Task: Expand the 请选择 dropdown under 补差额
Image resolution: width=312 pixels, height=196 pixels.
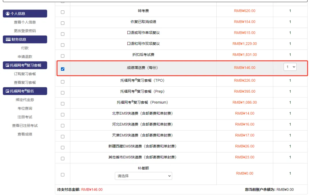Action: [x=143, y=176]
